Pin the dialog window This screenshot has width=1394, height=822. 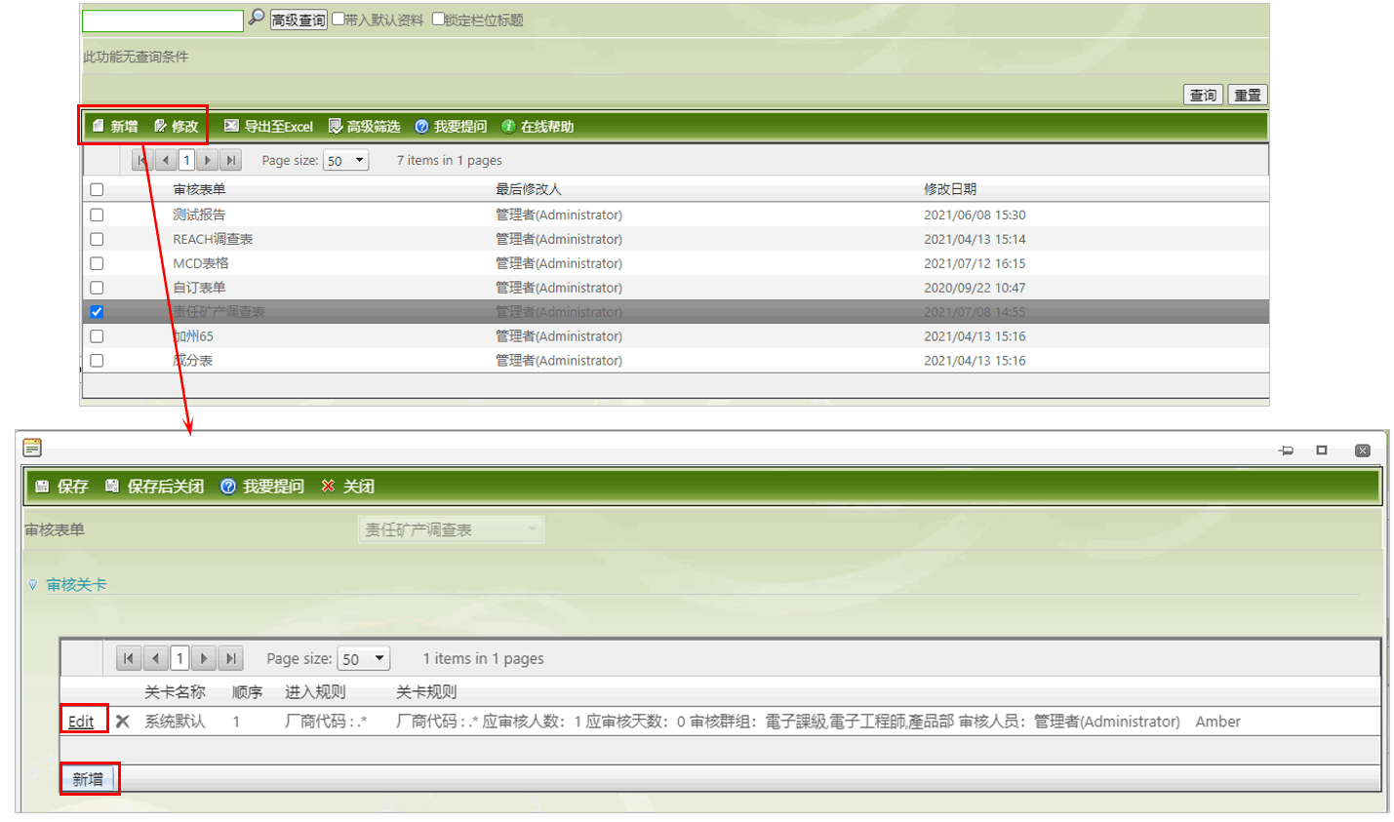1287,450
